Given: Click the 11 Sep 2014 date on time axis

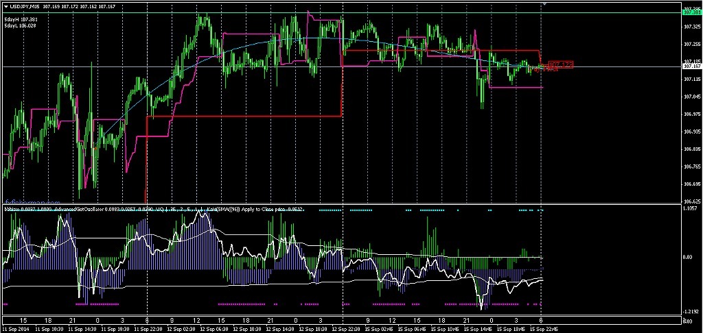Looking at the screenshot, I should pyautogui.click(x=14, y=328).
